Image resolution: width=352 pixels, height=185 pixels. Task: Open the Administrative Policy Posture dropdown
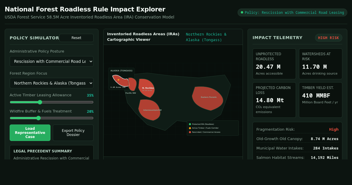coord(52,61)
